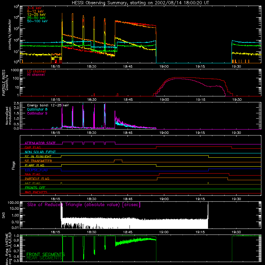This screenshot has height=265, width=265.
Task: Click the 100.00 y-axis value in SAS panel
Action: coord(13,203)
